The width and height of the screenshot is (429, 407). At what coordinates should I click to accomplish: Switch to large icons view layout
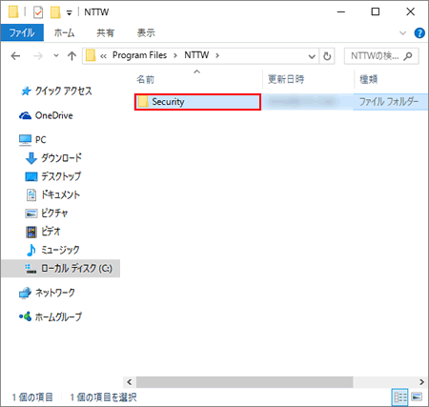click(417, 397)
